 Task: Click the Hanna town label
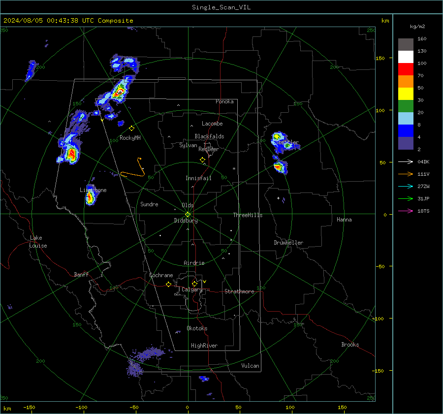(x=344, y=220)
